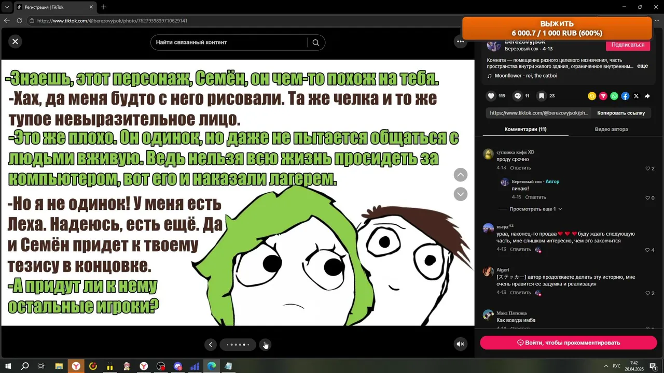Expand replies with 'Просмотреть еще 1'
The image size is (664, 373).
(536, 209)
